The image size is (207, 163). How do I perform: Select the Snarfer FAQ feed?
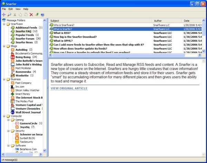pyautogui.click(x=23, y=31)
